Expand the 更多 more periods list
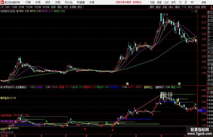This screenshot has height=137, width=213. (81, 7)
